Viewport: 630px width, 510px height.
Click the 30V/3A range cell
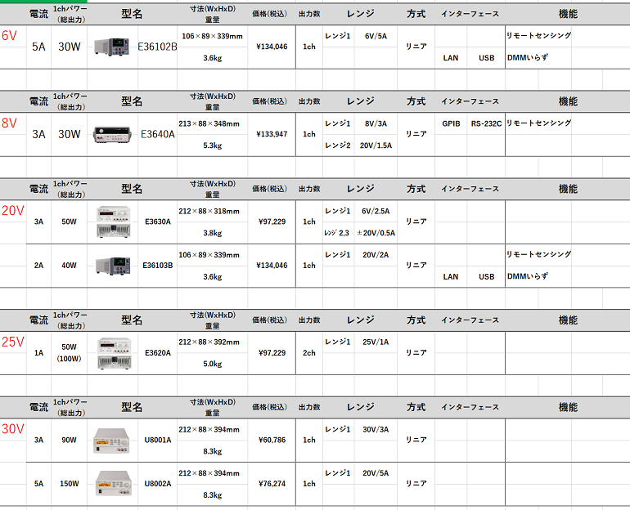point(376,429)
